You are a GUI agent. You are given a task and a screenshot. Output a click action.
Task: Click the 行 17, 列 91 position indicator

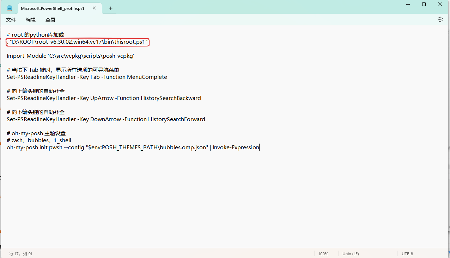(20, 253)
